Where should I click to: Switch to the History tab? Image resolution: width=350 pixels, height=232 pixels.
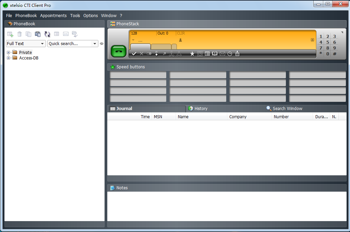point(198,109)
